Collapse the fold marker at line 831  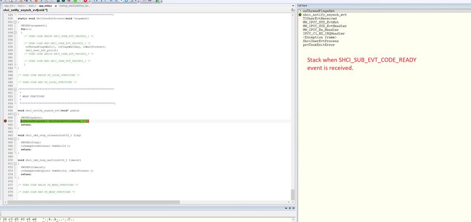(15, 22)
